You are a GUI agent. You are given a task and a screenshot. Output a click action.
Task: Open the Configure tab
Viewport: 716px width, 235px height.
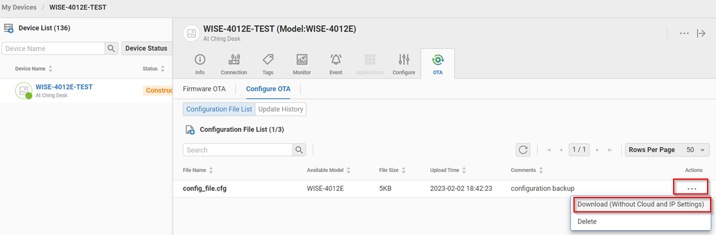[404, 64]
